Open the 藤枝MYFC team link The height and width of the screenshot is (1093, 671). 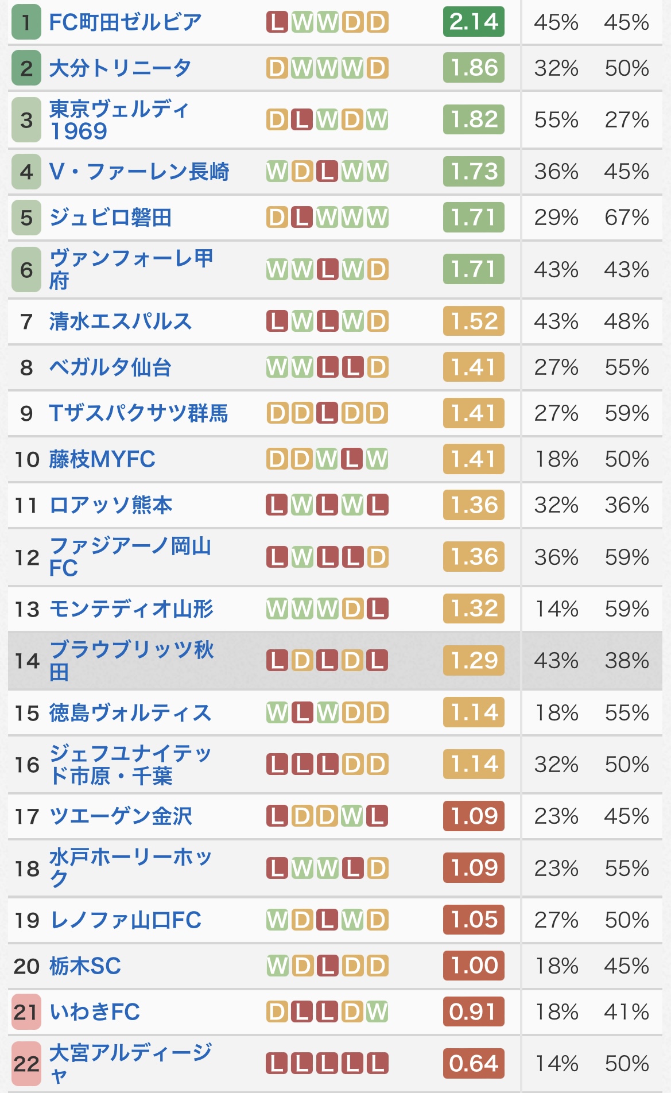(102, 459)
